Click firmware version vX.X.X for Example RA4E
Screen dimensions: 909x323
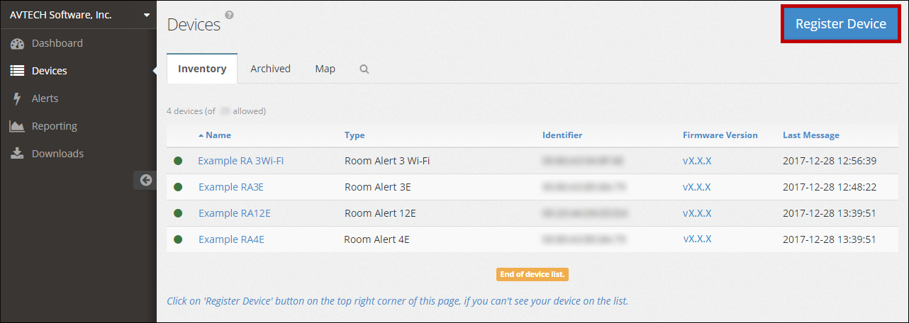coord(697,239)
